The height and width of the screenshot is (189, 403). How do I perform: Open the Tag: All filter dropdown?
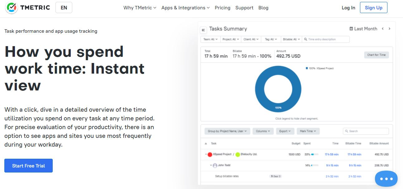coord(271,39)
